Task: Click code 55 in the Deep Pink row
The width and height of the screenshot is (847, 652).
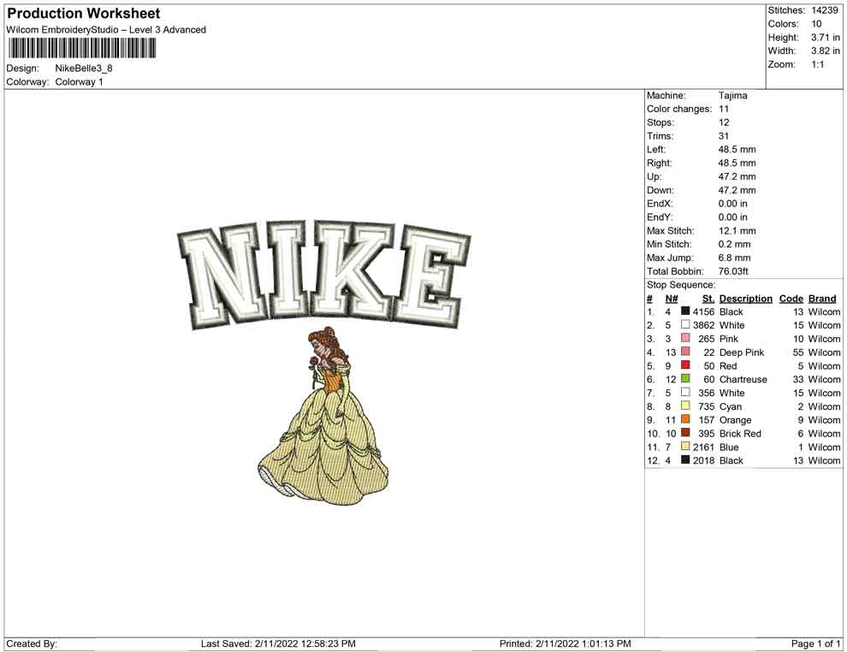Action: (x=798, y=353)
